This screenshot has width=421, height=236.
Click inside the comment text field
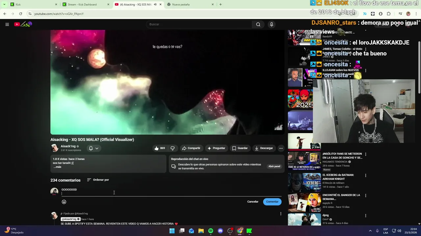pos(171,191)
